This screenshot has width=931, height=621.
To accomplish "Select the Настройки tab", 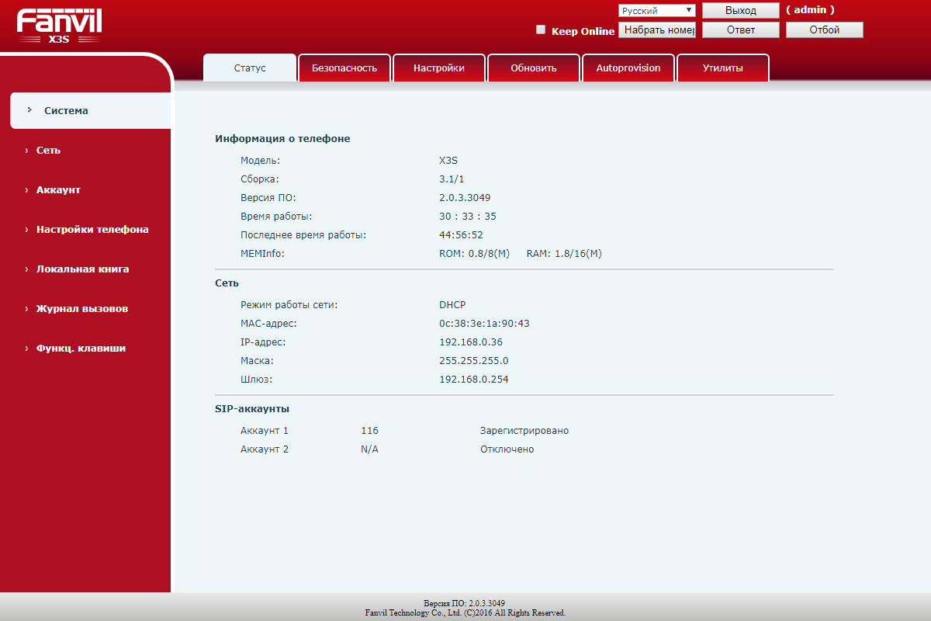I will coord(439,68).
